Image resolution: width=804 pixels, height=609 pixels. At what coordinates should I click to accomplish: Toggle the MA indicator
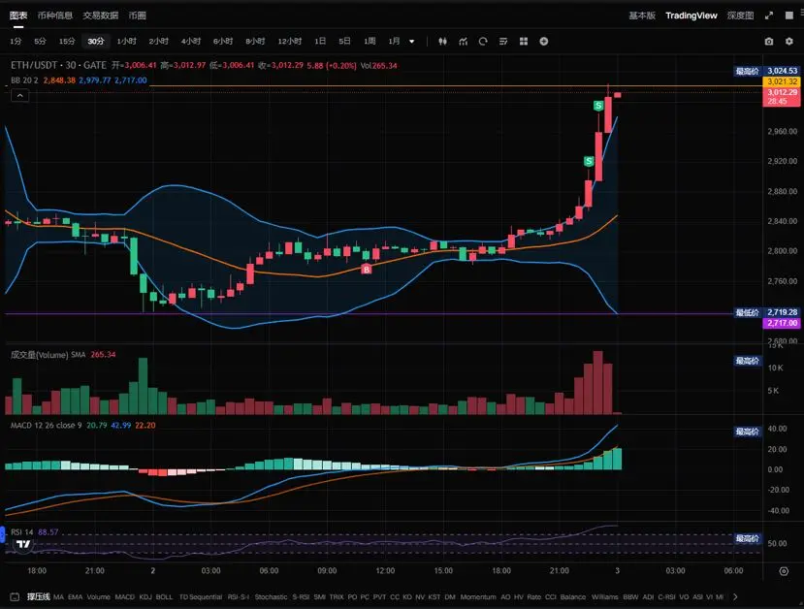(x=58, y=596)
